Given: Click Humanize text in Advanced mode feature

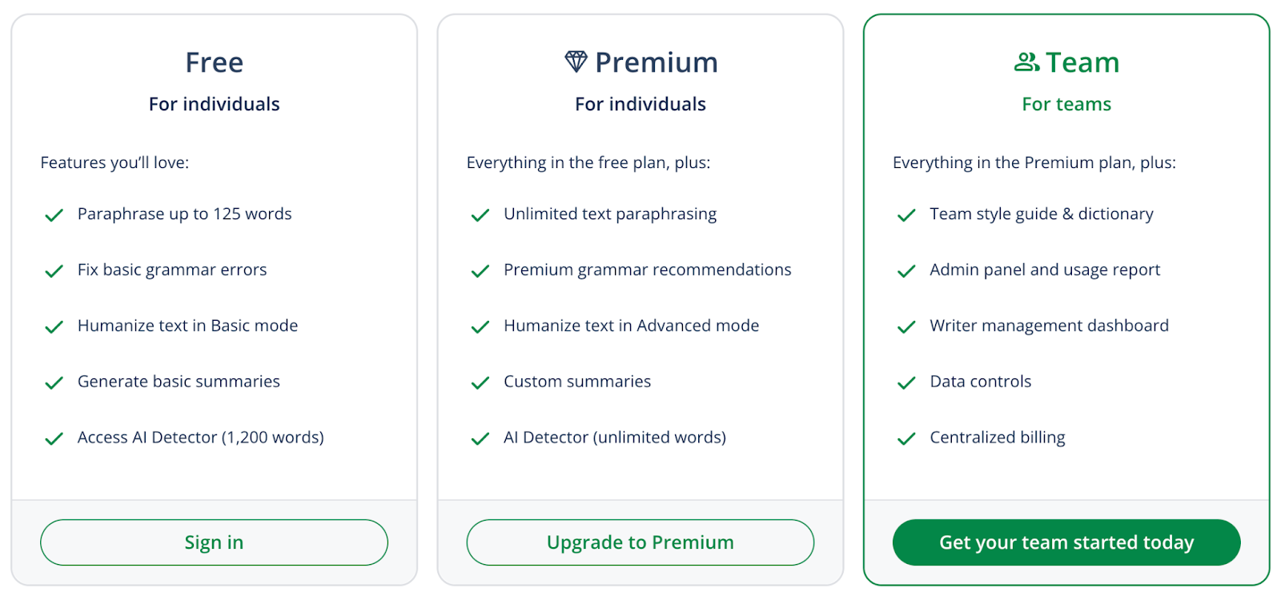Looking at the screenshot, I should click(x=631, y=326).
